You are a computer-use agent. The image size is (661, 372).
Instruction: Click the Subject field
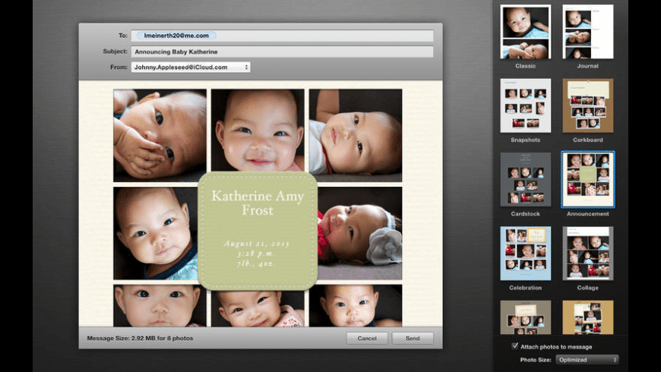[282, 52]
